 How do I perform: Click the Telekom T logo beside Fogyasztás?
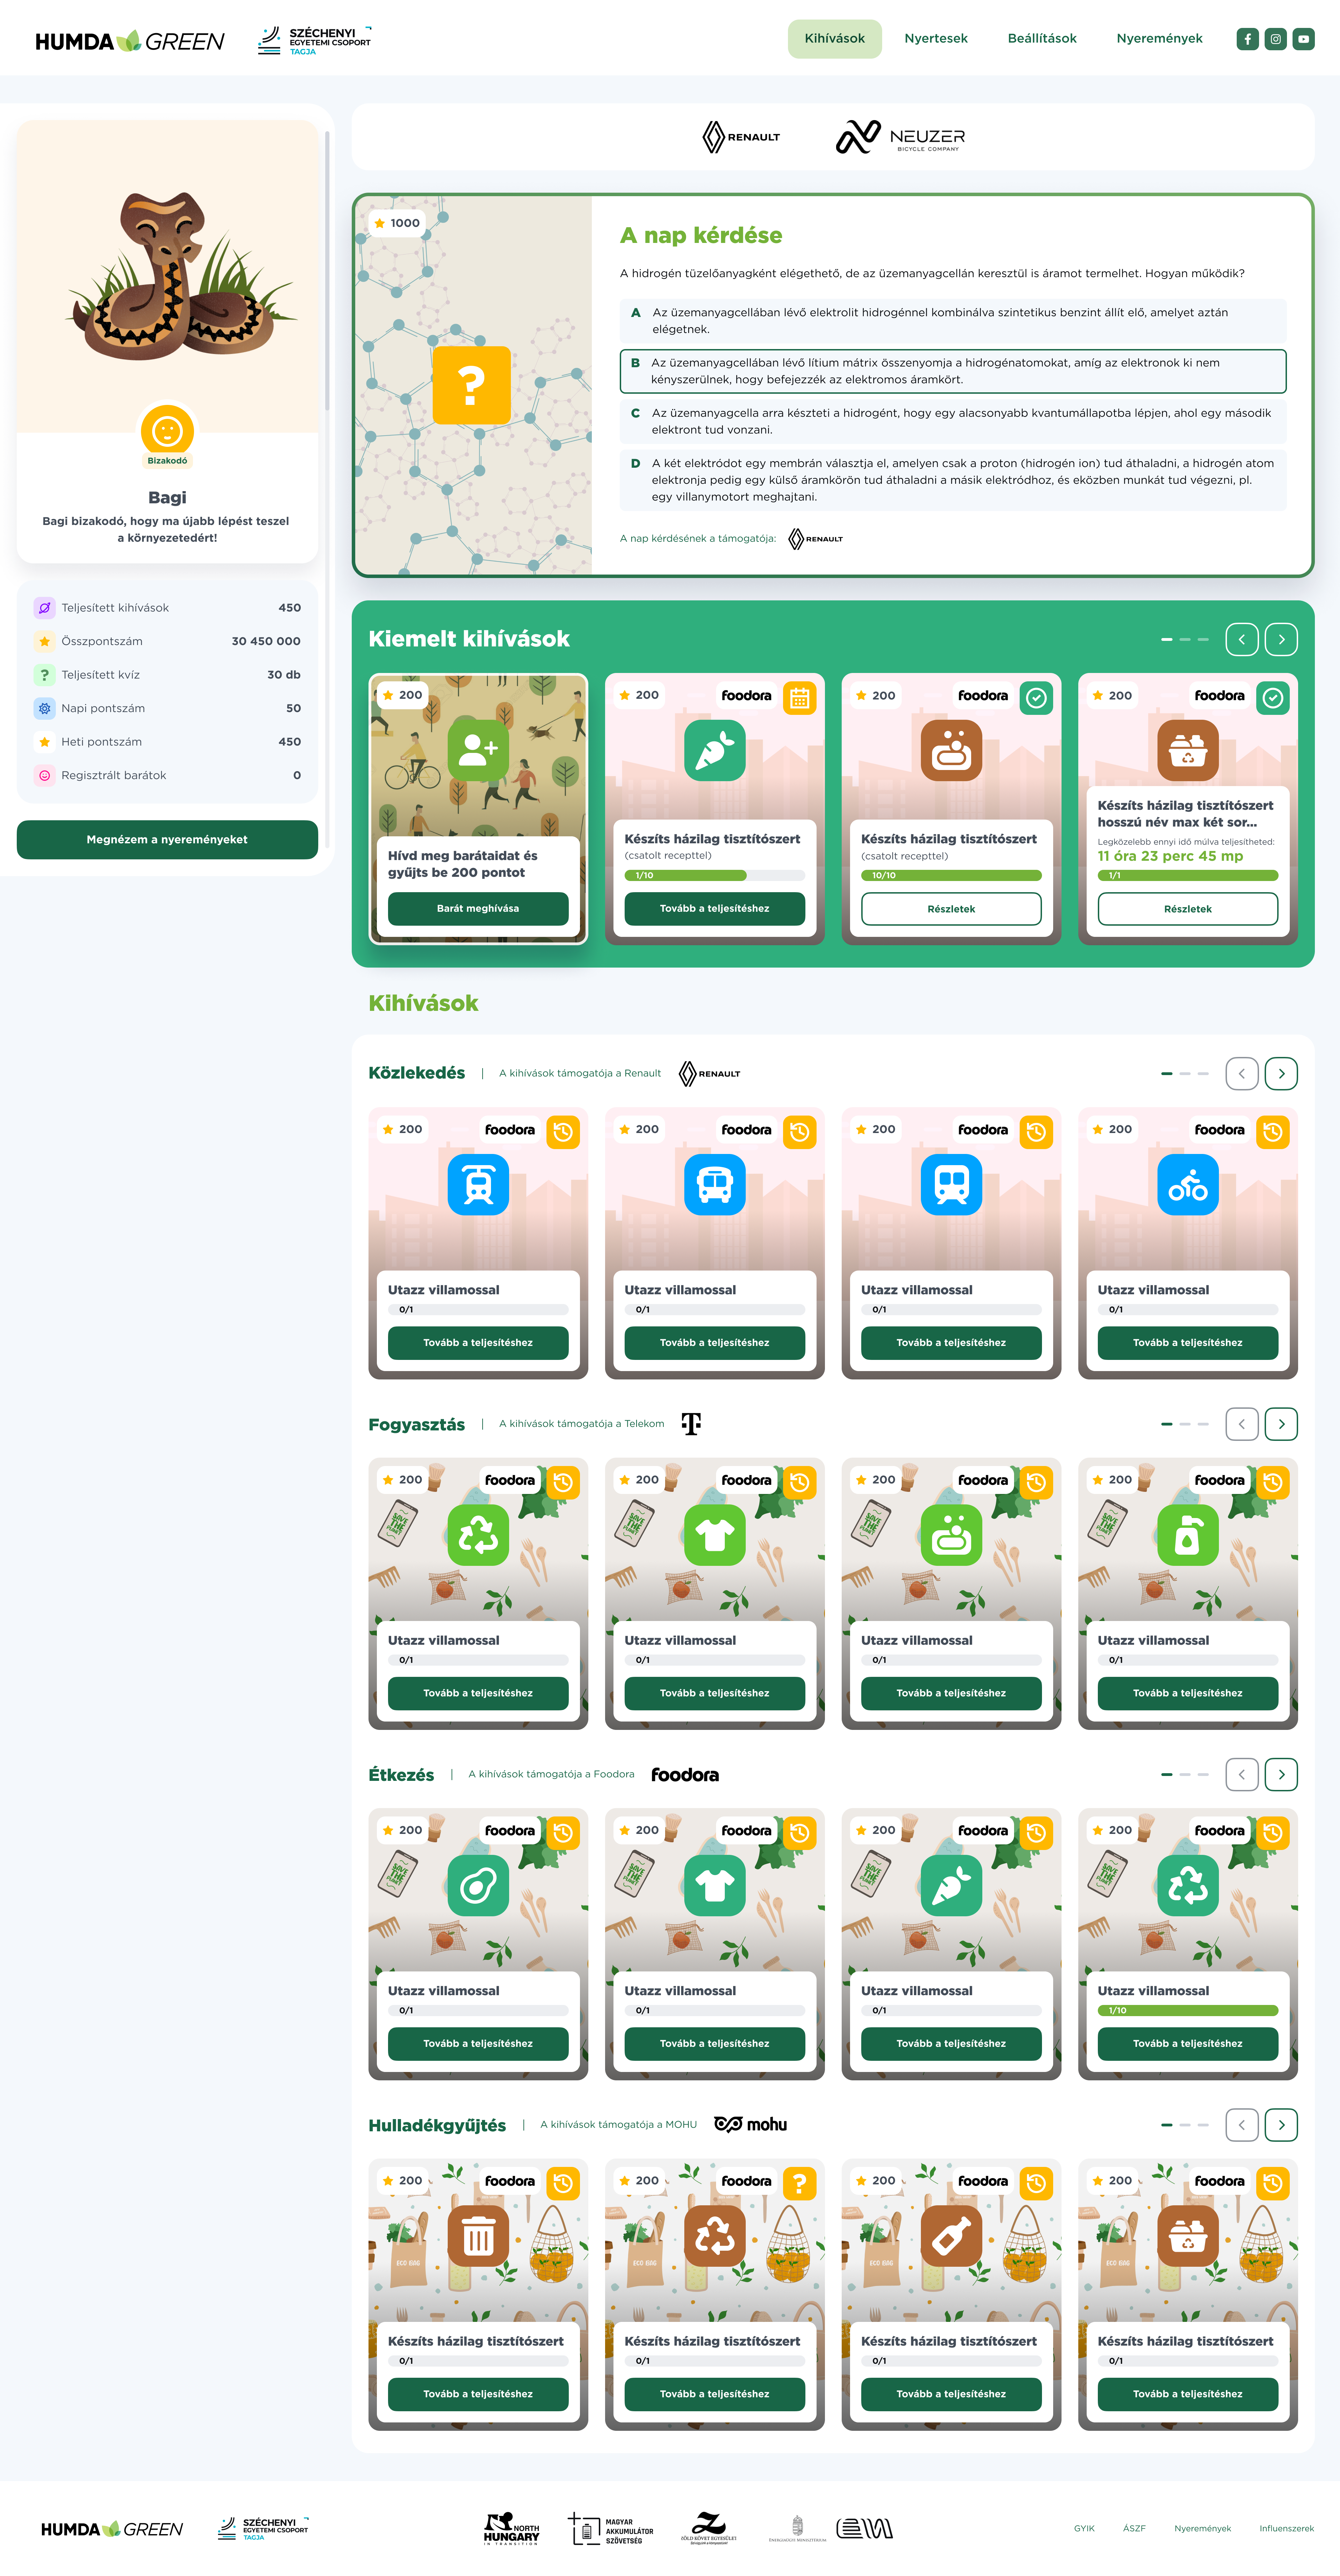pyautogui.click(x=691, y=1424)
